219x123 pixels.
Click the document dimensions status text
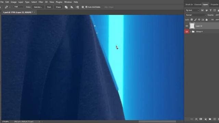pos(24,122)
